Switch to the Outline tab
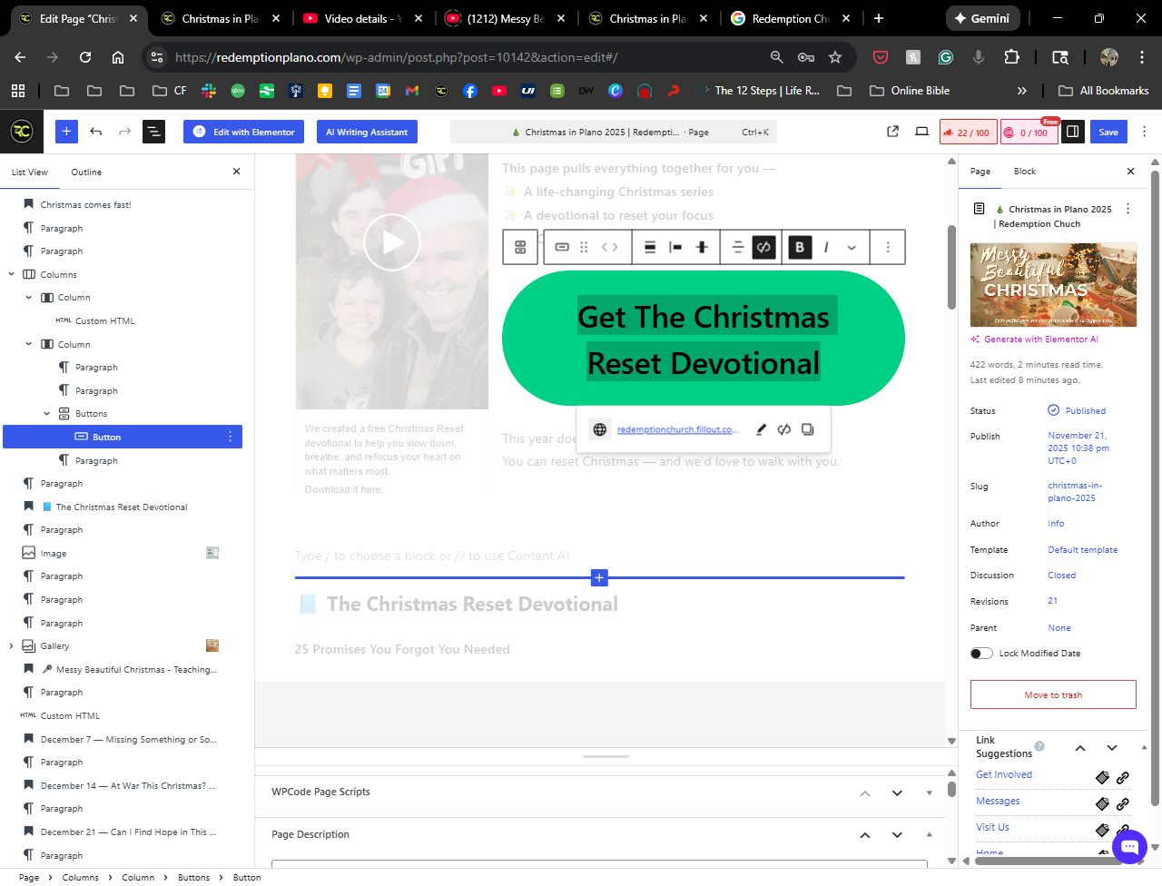Viewport: 1162px width, 886px height. coord(86,172)
